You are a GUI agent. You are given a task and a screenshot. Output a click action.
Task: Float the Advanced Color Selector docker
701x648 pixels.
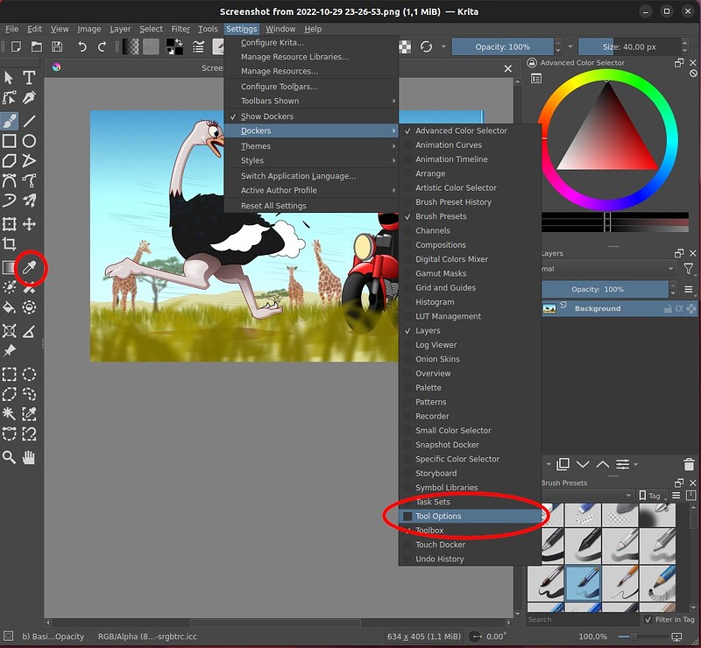point(679,62)
